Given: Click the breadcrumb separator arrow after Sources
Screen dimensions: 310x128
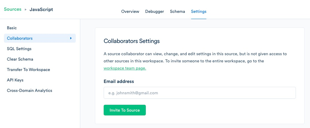Looking at the screenshot, I should 25,10.
